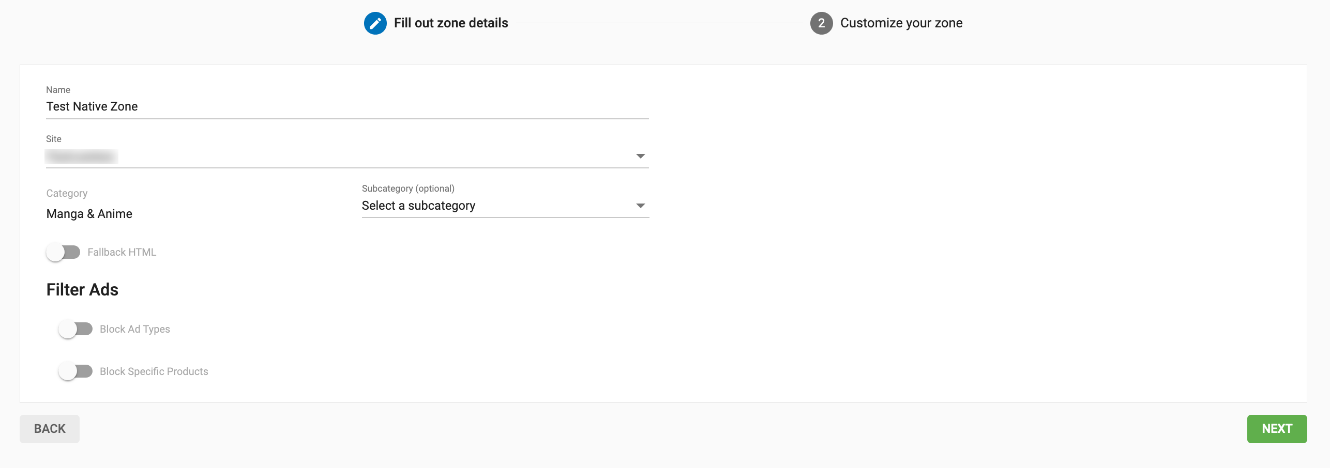
Task: Click the 'Block Ad Types' label text
Action: point(134,329)
